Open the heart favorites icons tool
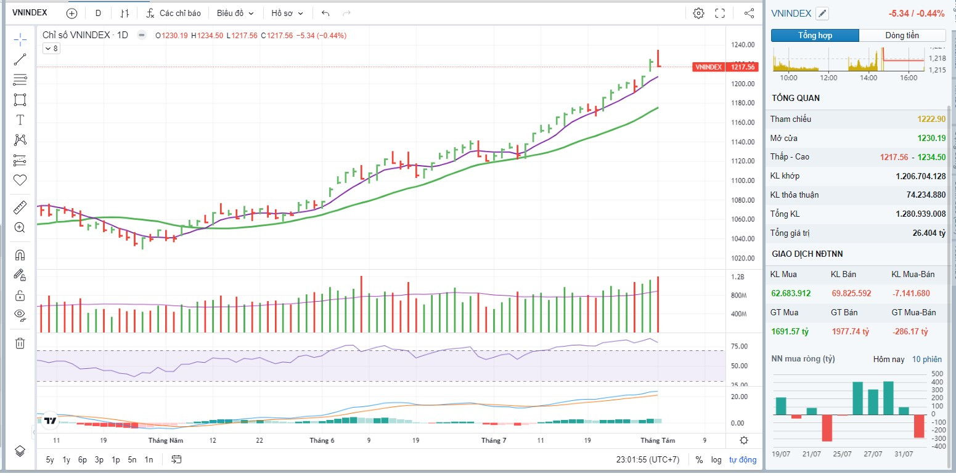The height and width of the screenshot is (476, 956). click(x=20, y=180)
